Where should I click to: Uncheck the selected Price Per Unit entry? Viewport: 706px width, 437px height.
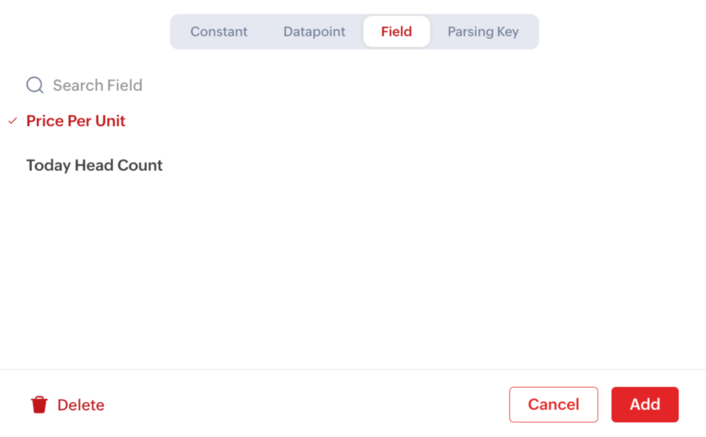[75, 121]
